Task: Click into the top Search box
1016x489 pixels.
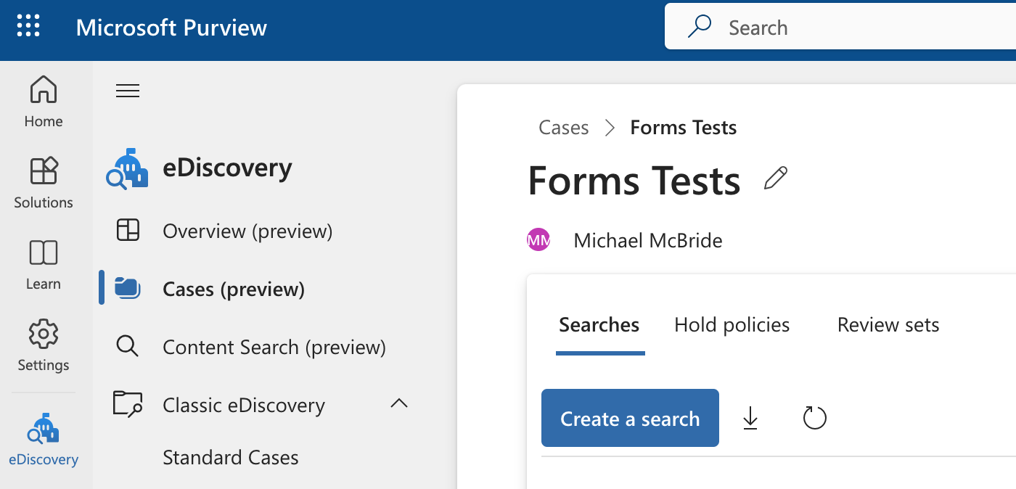Action: [840, 28]
